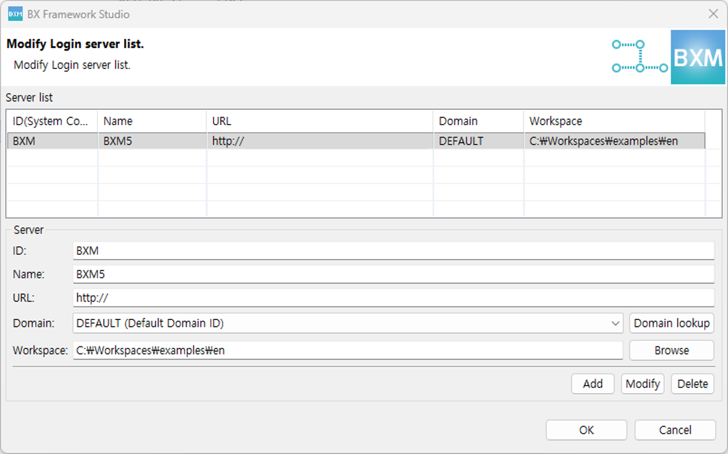This screenshot has height=454, width=728.
Task: Click the URL column header
Action: (319, 121)
